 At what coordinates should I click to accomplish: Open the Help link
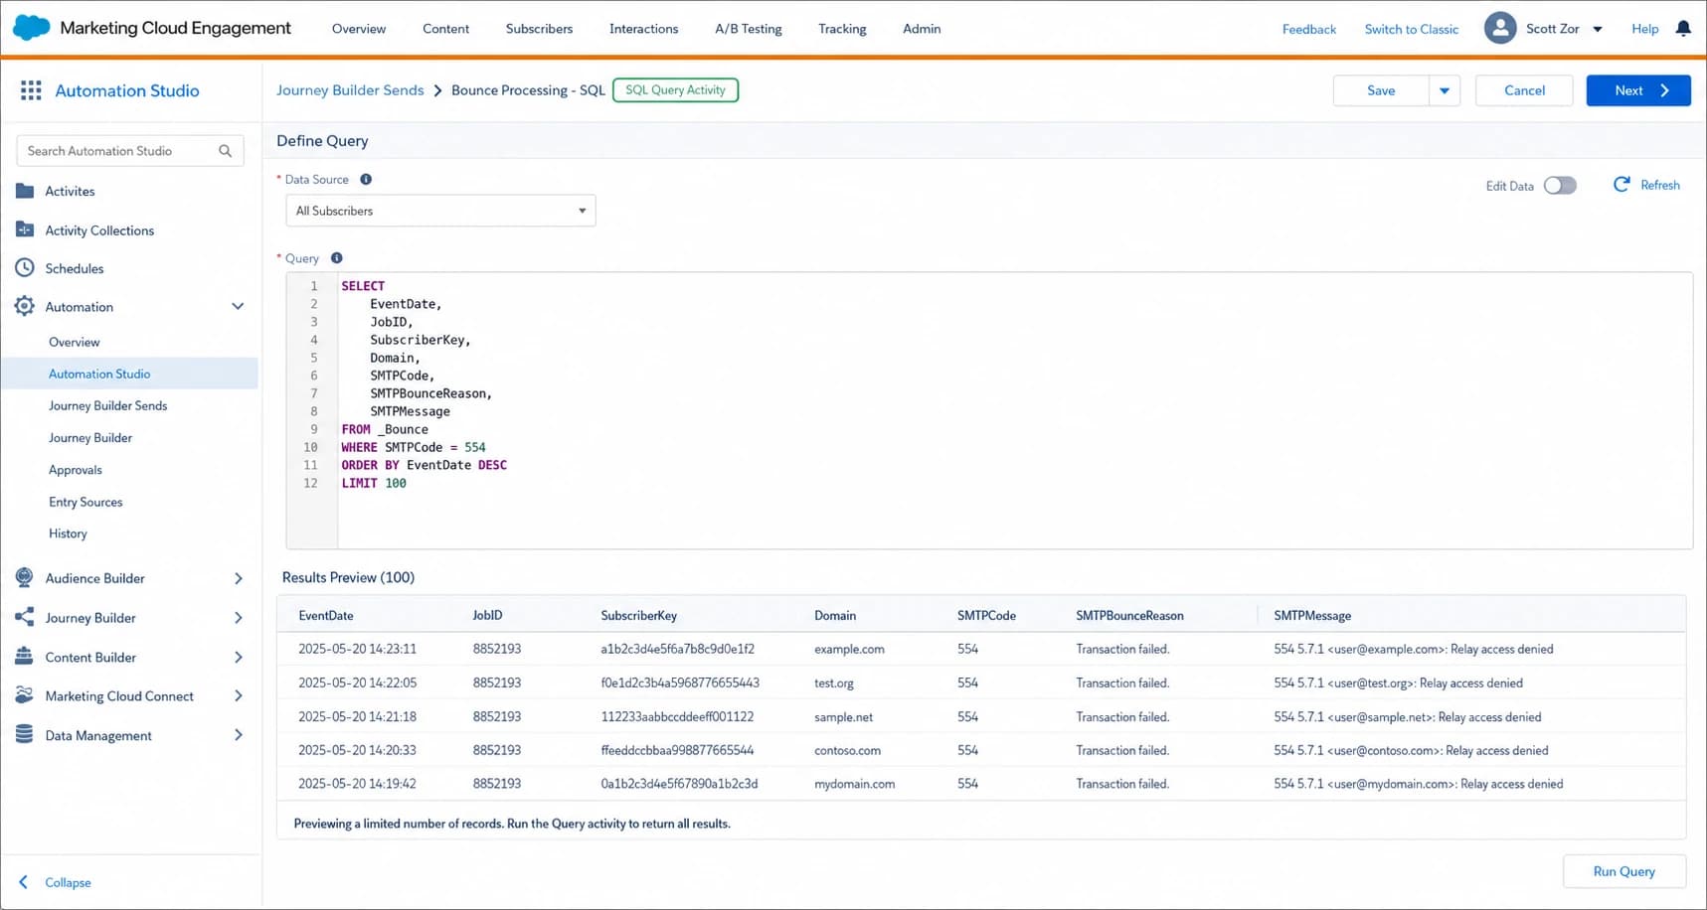[1645, 29]
